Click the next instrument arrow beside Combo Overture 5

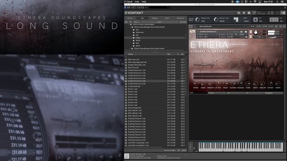237,32
